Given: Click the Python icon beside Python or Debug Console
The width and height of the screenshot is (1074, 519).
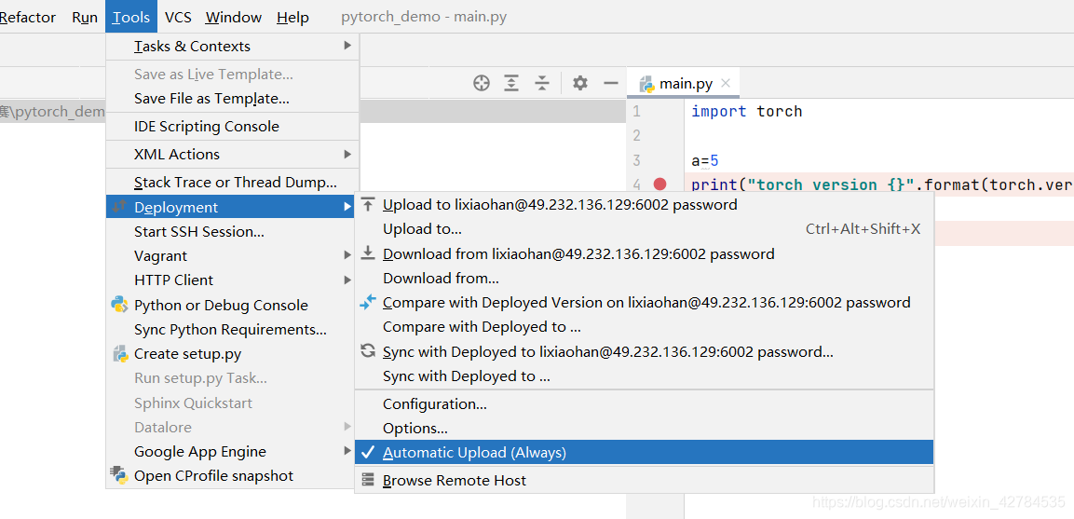Looking at the screenshot, I should point(120,305).
